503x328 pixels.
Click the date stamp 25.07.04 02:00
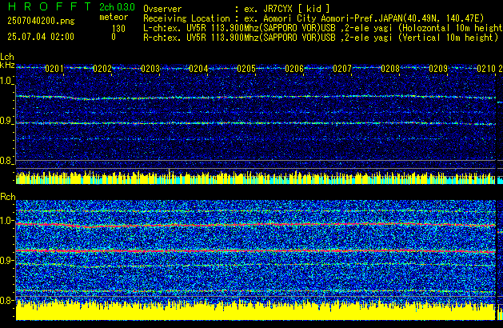[41, 37]
